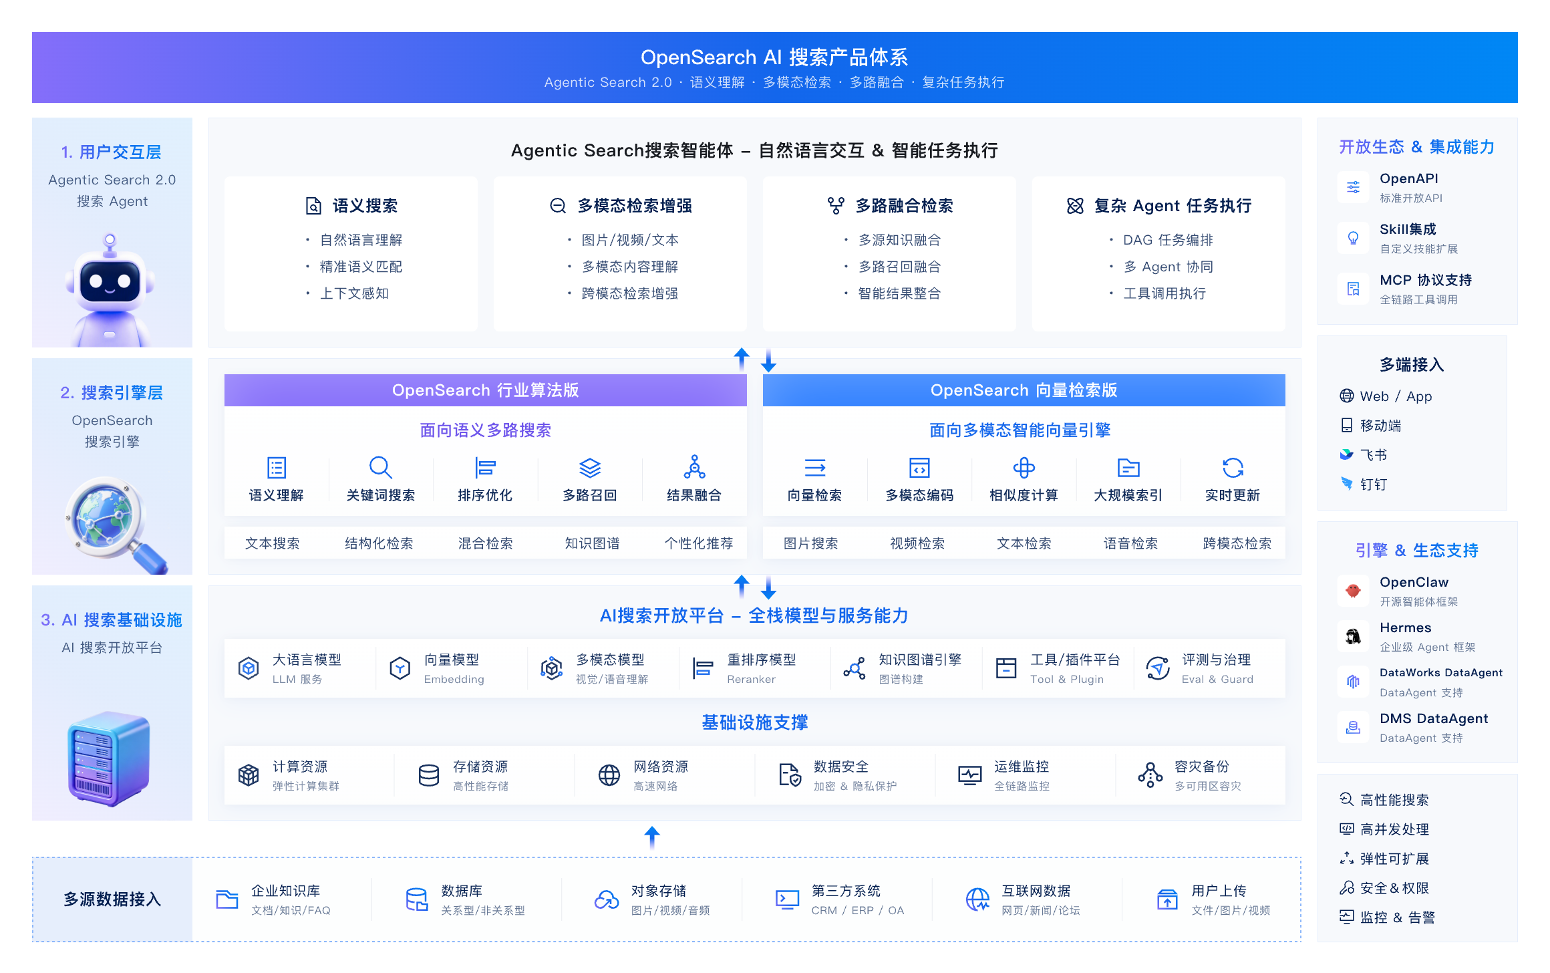Viewport: 1550px width, 973px height.
Task: Click the 网络资源 globe icon
Action: click(609, 775)
